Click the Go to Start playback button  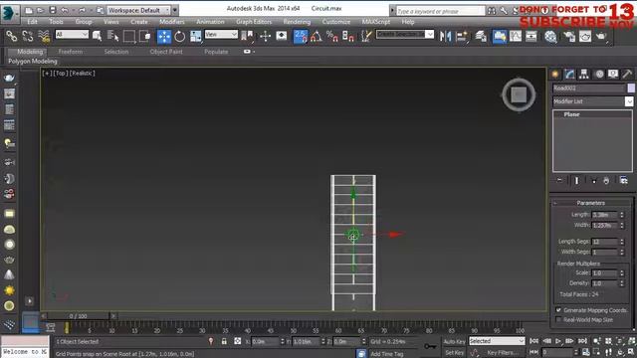[534, 341]
